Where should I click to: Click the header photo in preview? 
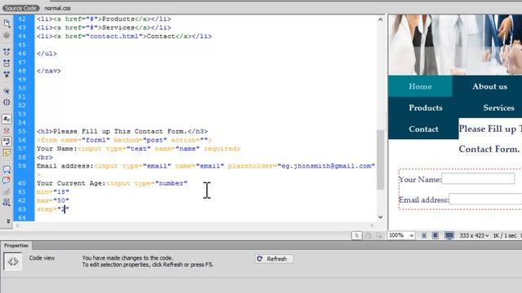click(455, 45)
